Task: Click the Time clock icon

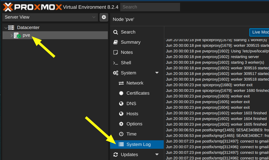Action: (x=121, y=134)
